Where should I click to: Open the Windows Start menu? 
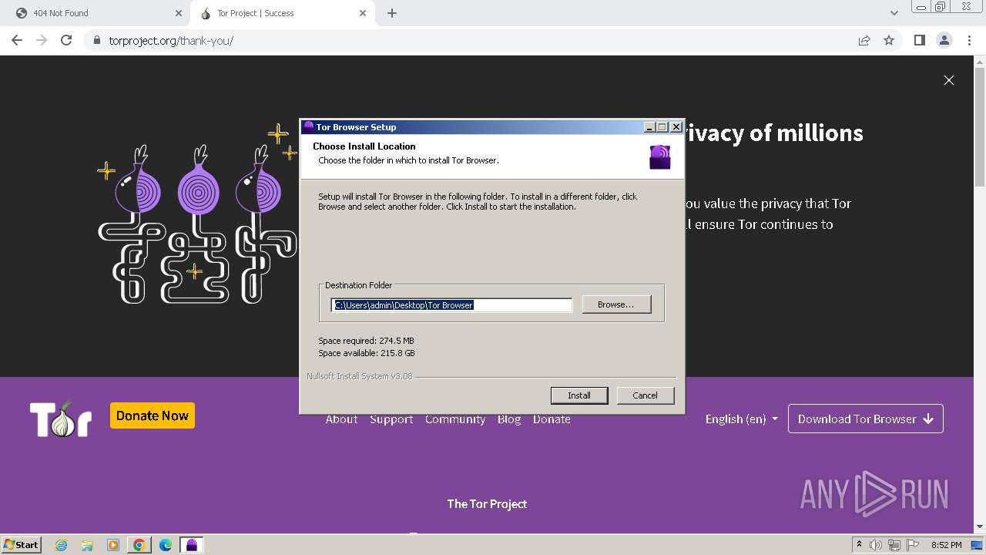pos(22,545)
